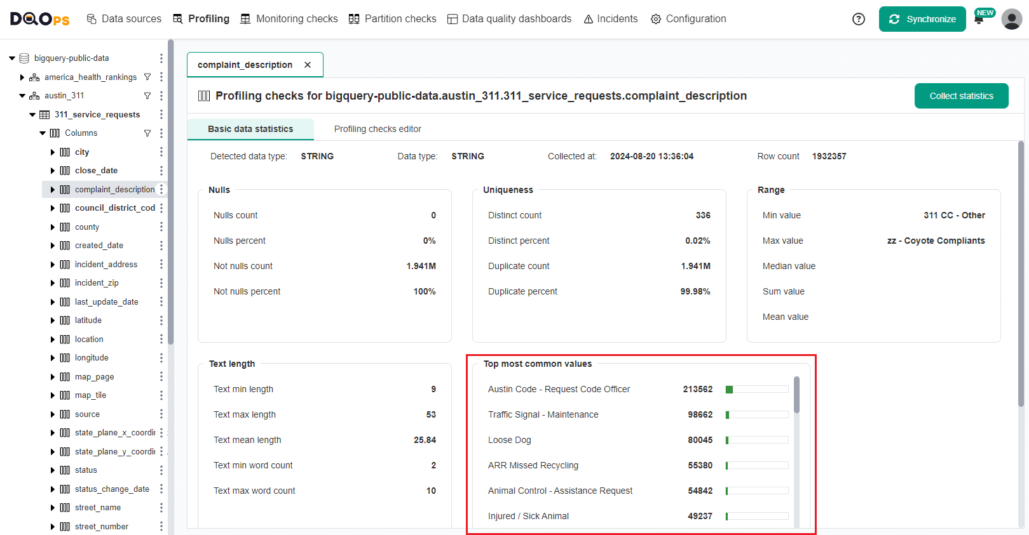Open the Incidents section
1029x535 pixels.
pyautogui.click(x=610, y=19)
